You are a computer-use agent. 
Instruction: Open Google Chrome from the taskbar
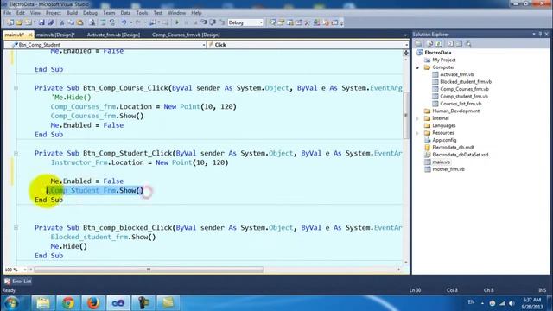(68, 303)
